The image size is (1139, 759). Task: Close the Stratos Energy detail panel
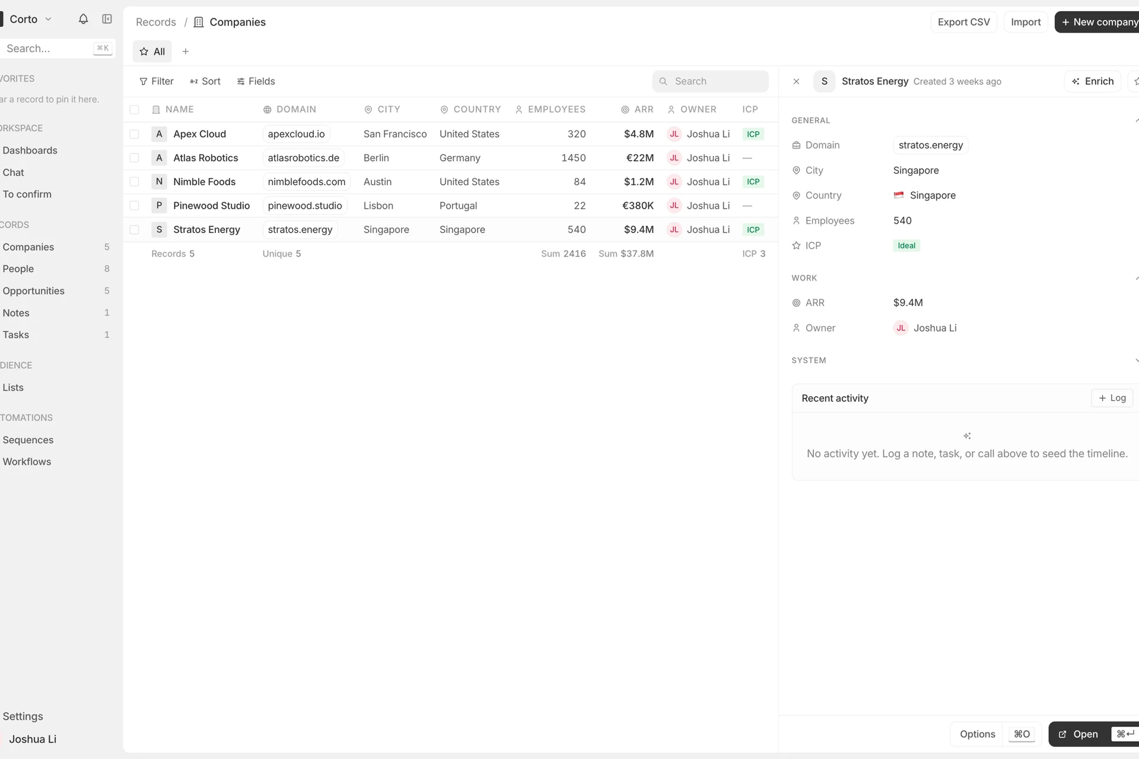click(x=796, y=81)
